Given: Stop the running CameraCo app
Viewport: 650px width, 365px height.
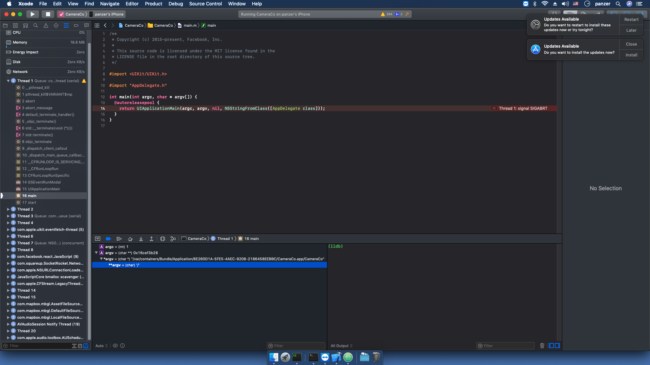Looking at the screenshot, I should pyautogui.click(x=48, y=14).
